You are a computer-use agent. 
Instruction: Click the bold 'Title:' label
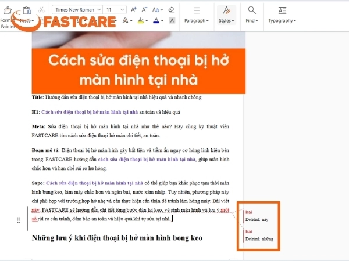tap(38, 97)
